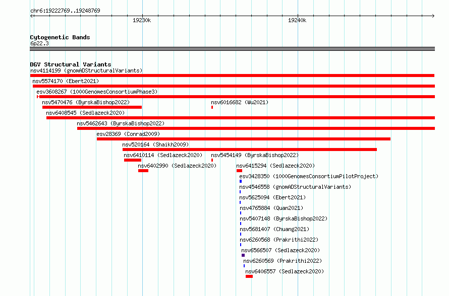449x296 pixels.
Task: Select nsv5681407 (Chuang2021) label
Action: point(274,229)
